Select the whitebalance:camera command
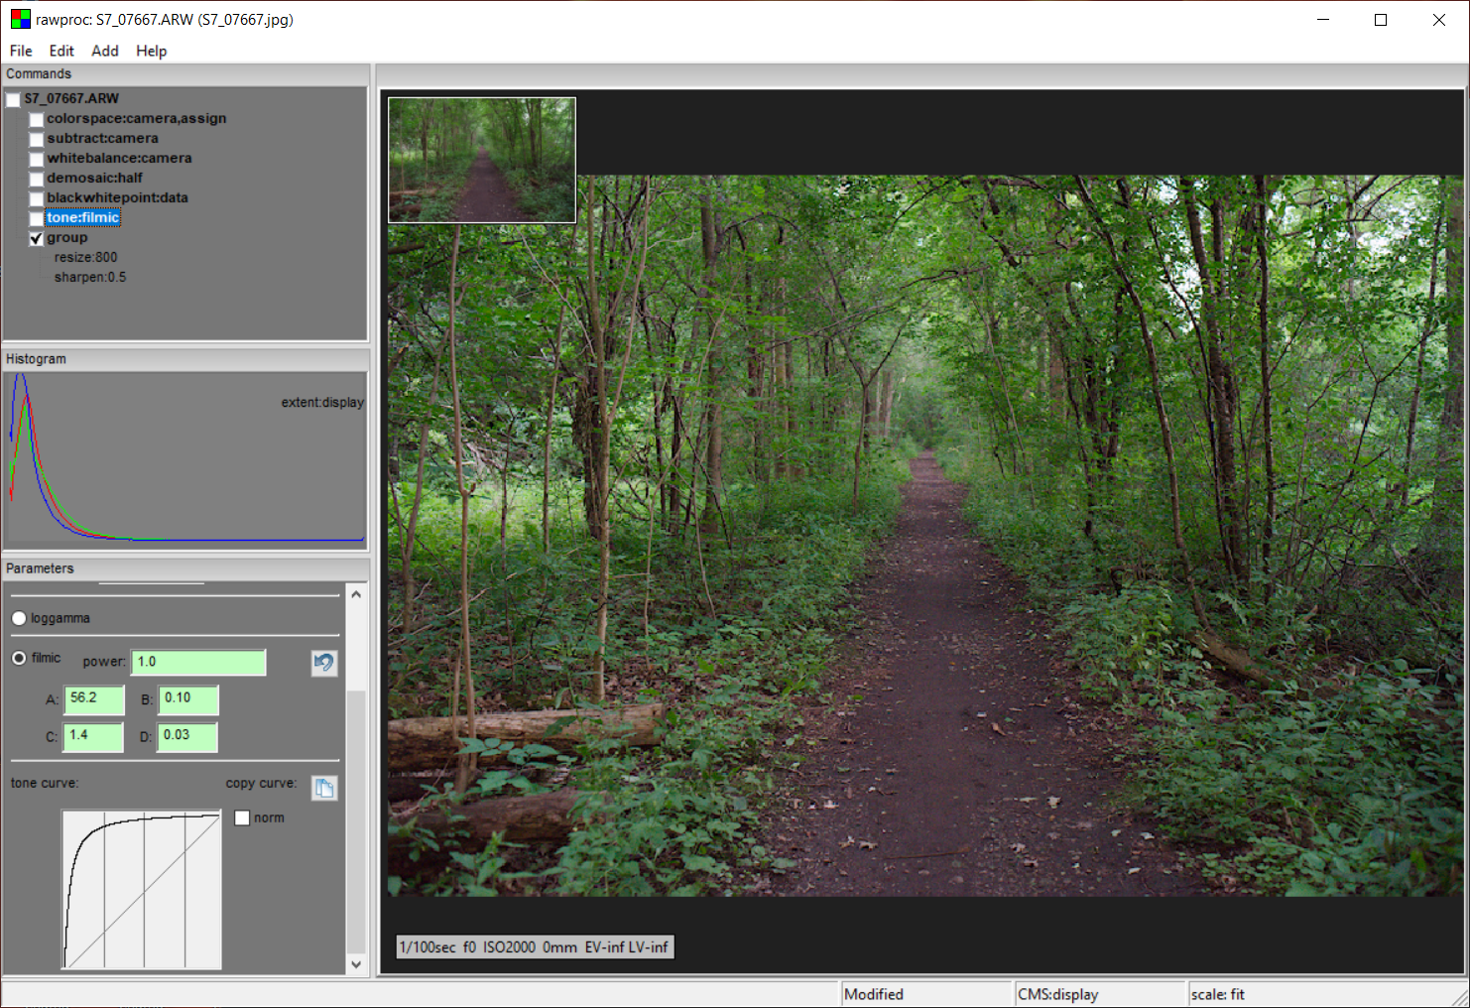 click(x=119, y=158)
